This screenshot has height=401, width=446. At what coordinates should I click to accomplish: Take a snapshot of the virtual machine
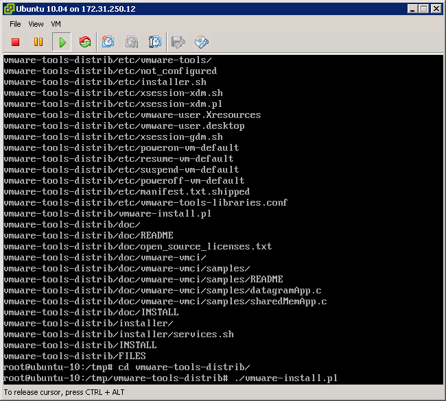pos(108,42)
